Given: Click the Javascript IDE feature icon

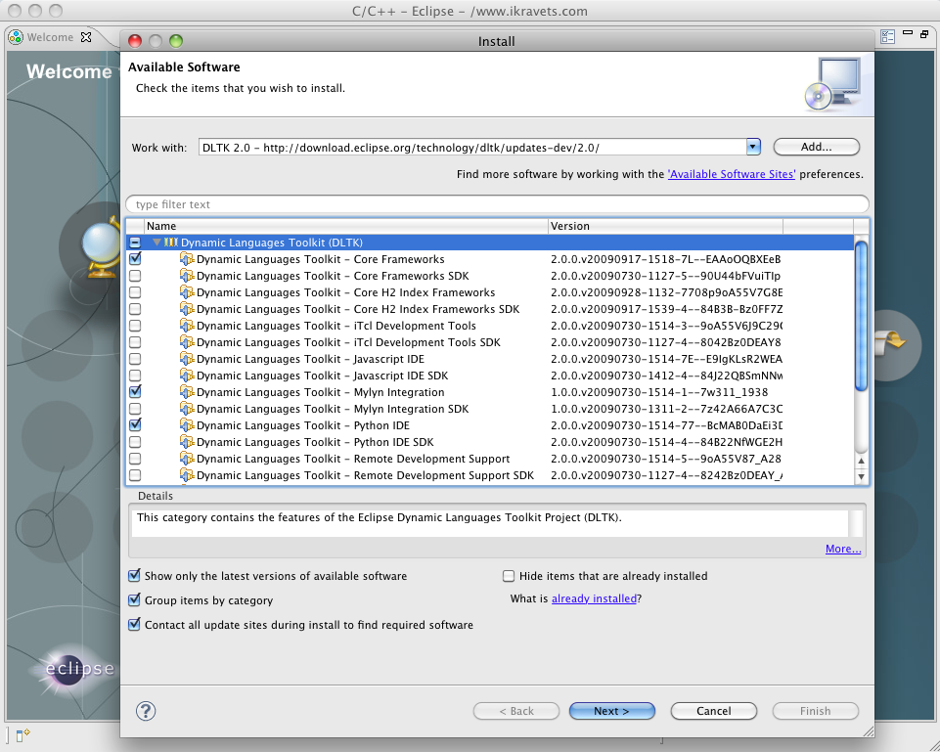Looking at the screenshot, I should 187,359.
